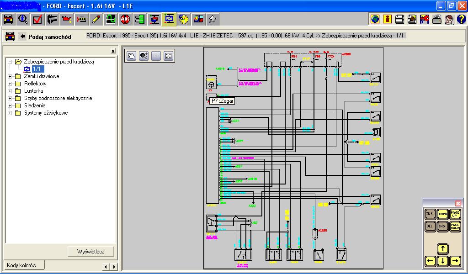This screenshot has height=274, width=468.
Task: Click the left tab scroll arrow
Action: pyautogui.click(x=106, y=267)
